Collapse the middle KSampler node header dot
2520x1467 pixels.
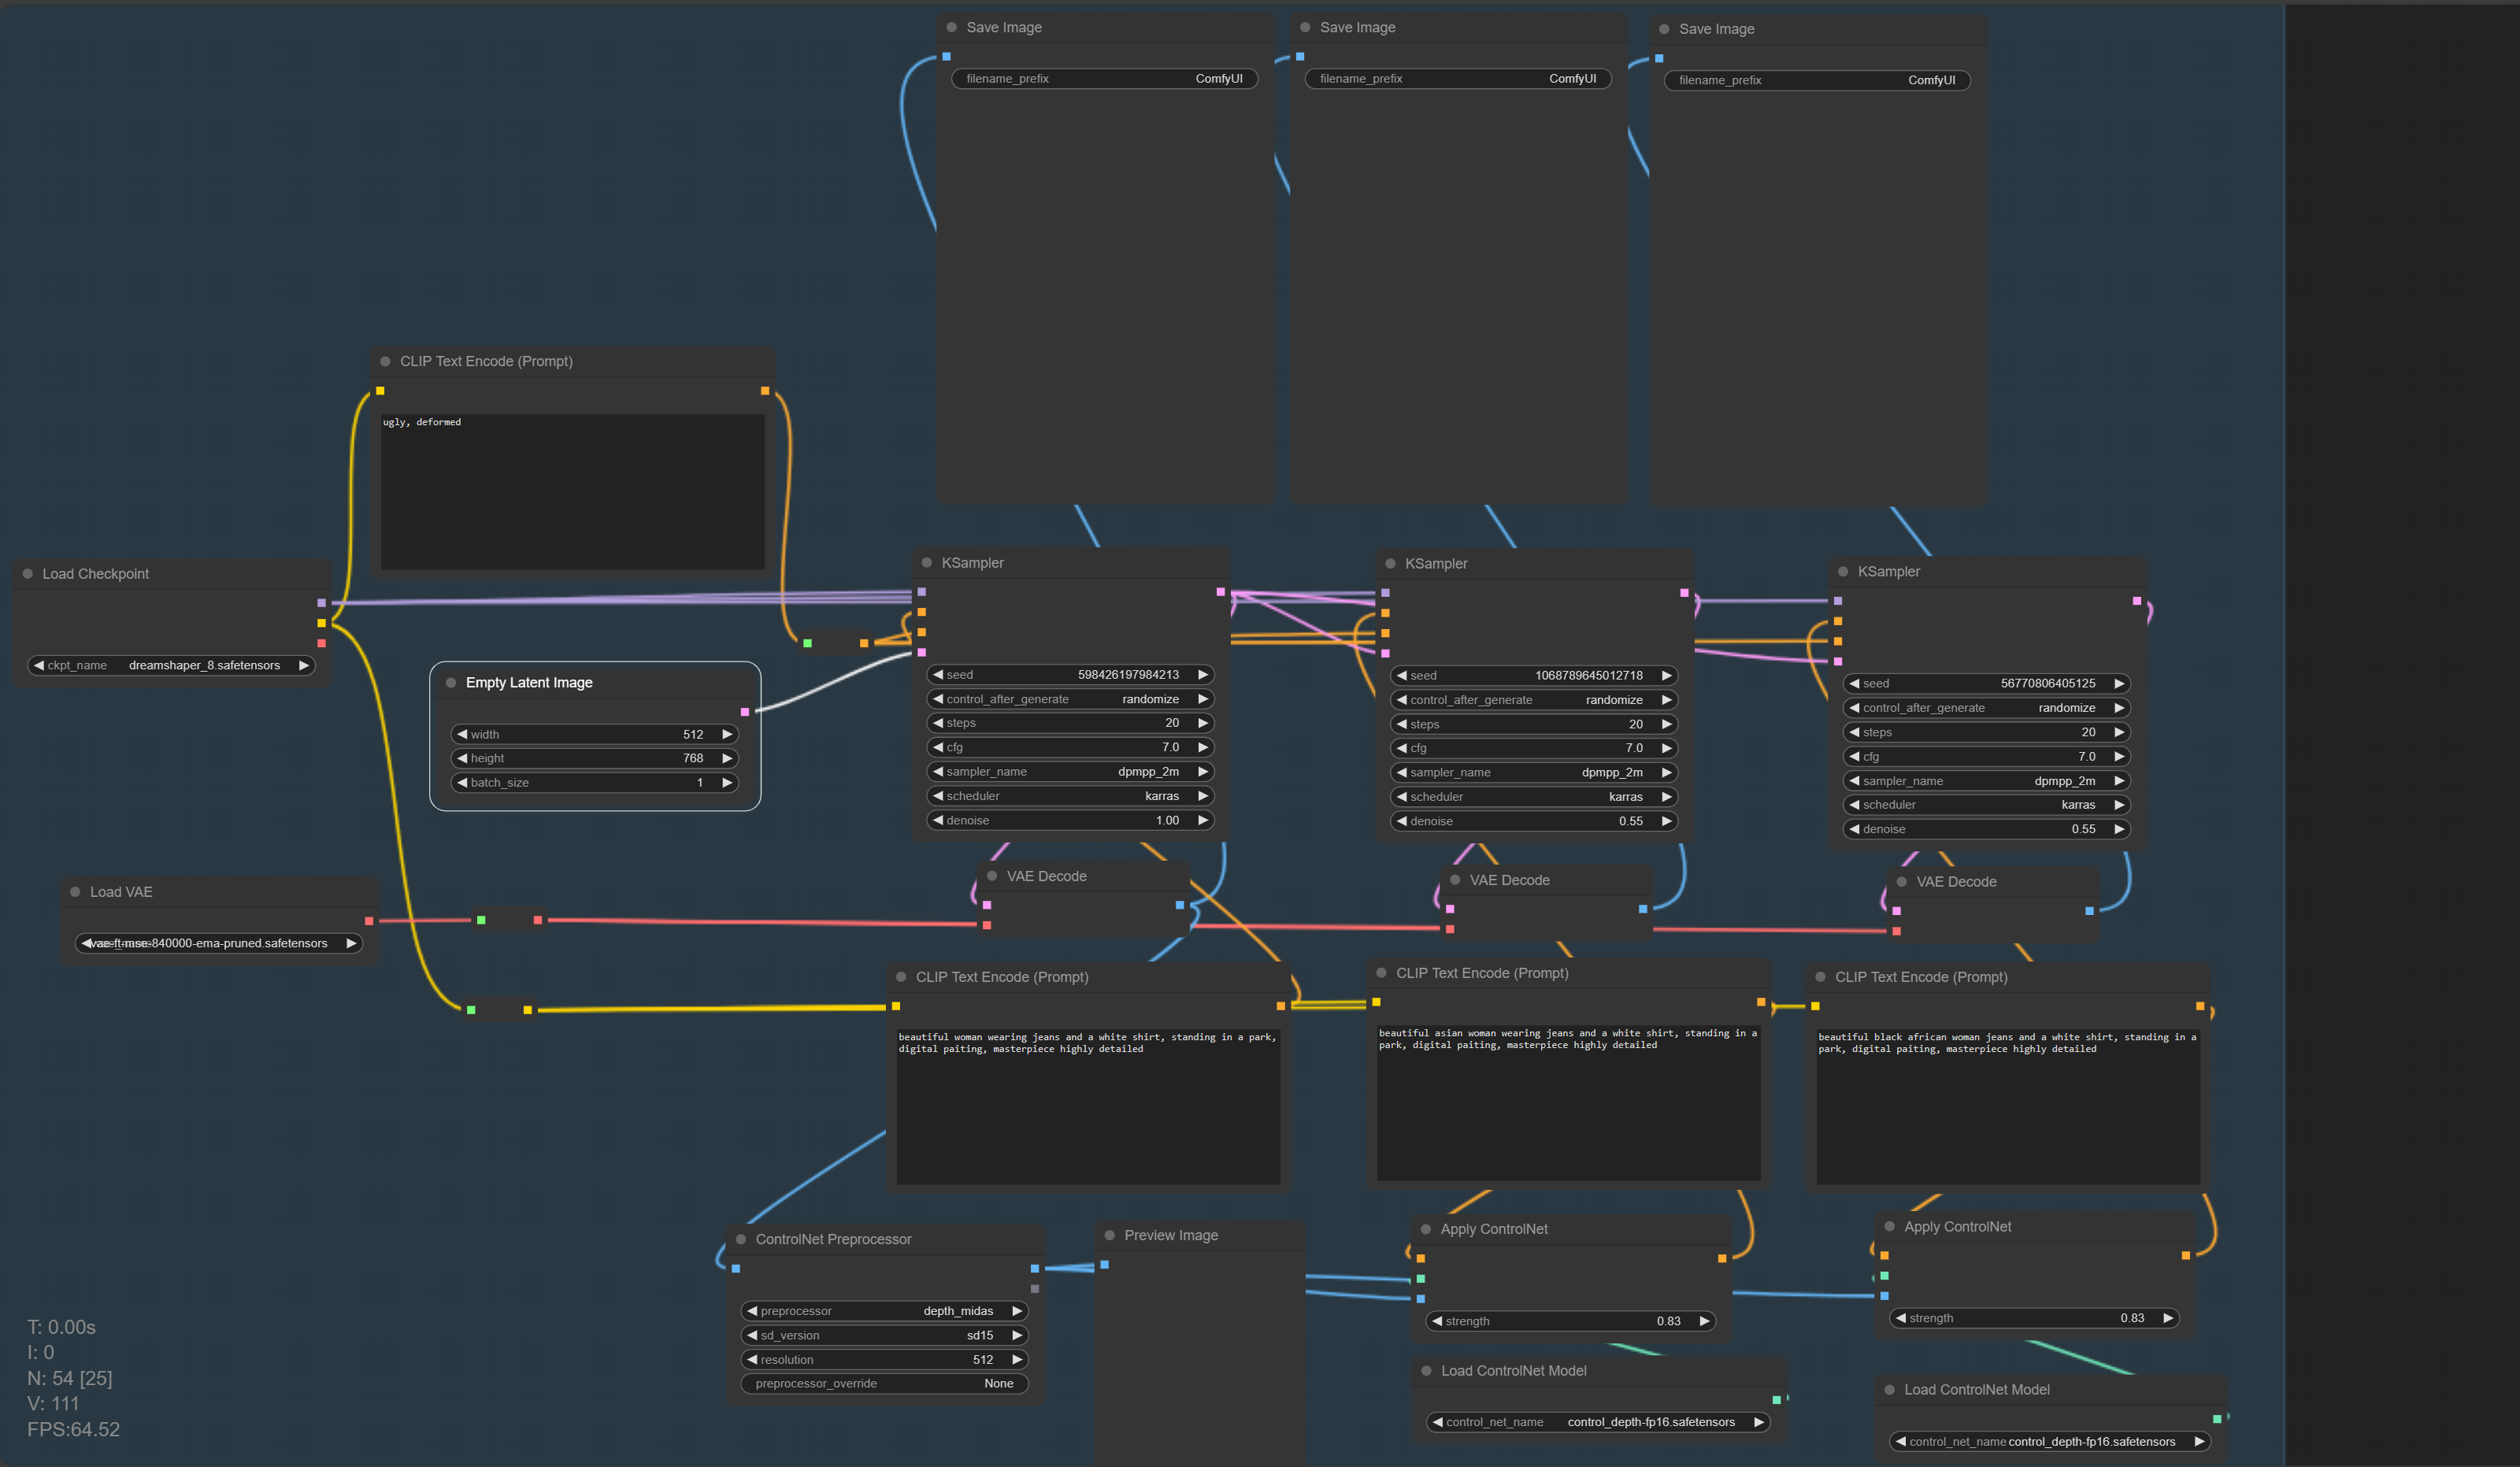tap(1390, 563)
